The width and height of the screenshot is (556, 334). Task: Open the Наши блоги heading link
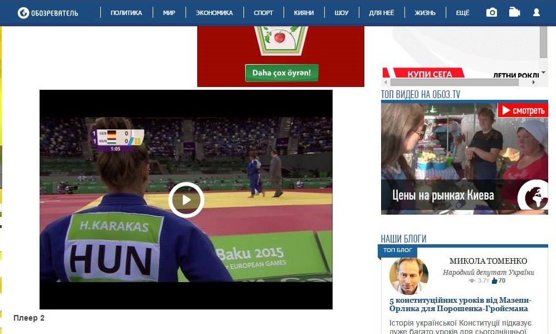click(x=403, y=239)
